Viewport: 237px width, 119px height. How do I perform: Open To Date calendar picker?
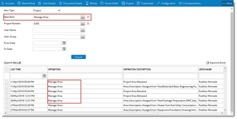[64, 49]
